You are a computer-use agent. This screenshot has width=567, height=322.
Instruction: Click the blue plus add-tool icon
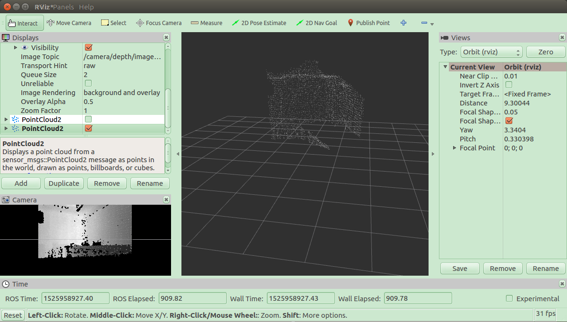(404, 23)
